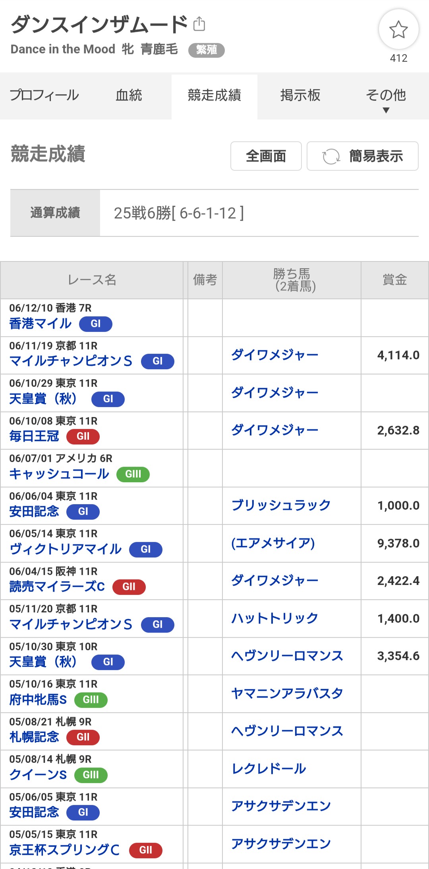Switch to the プロフィール tab
429x869 pixels.
click(x=44, y=95)
